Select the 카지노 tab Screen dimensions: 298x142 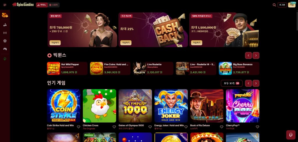42,5
